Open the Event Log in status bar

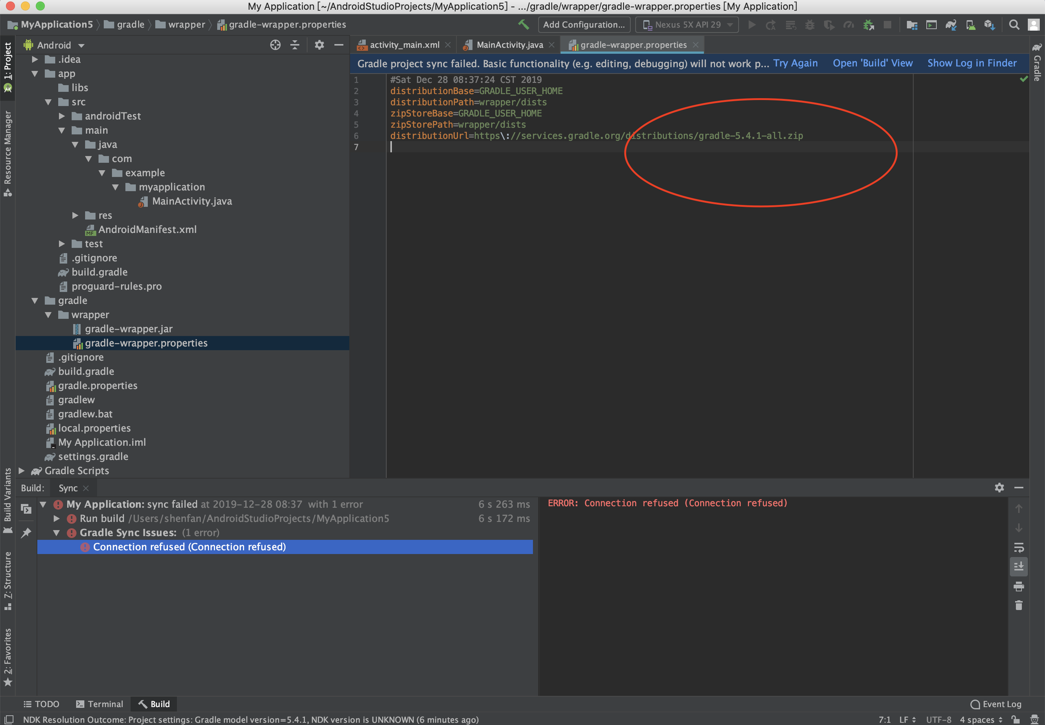point(995,704)
